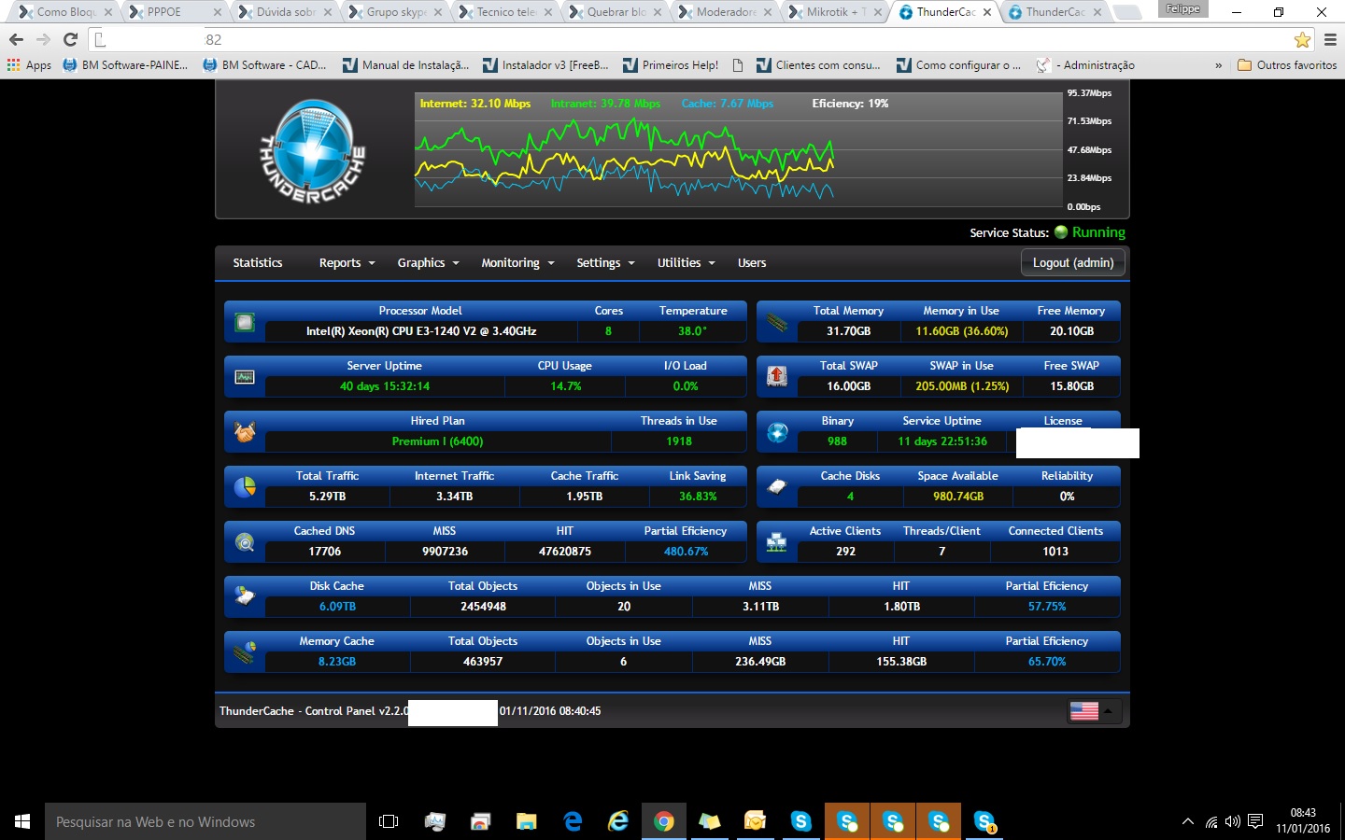Close the Tecnico tele browser tab
This screenshot has width=1345, height=840.
point(547,12)
